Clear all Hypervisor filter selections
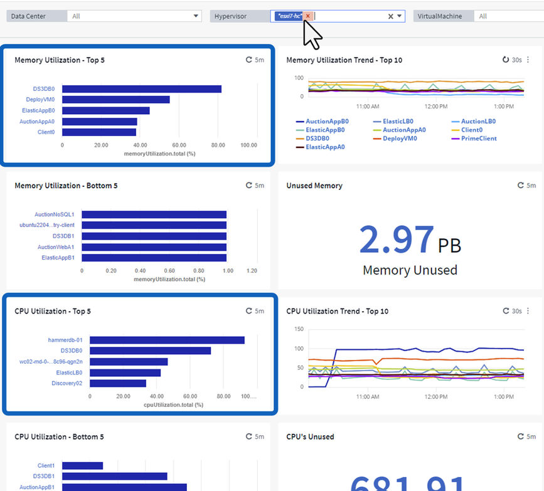The width and height of the screenshot is (544, 491). [391, 16]
